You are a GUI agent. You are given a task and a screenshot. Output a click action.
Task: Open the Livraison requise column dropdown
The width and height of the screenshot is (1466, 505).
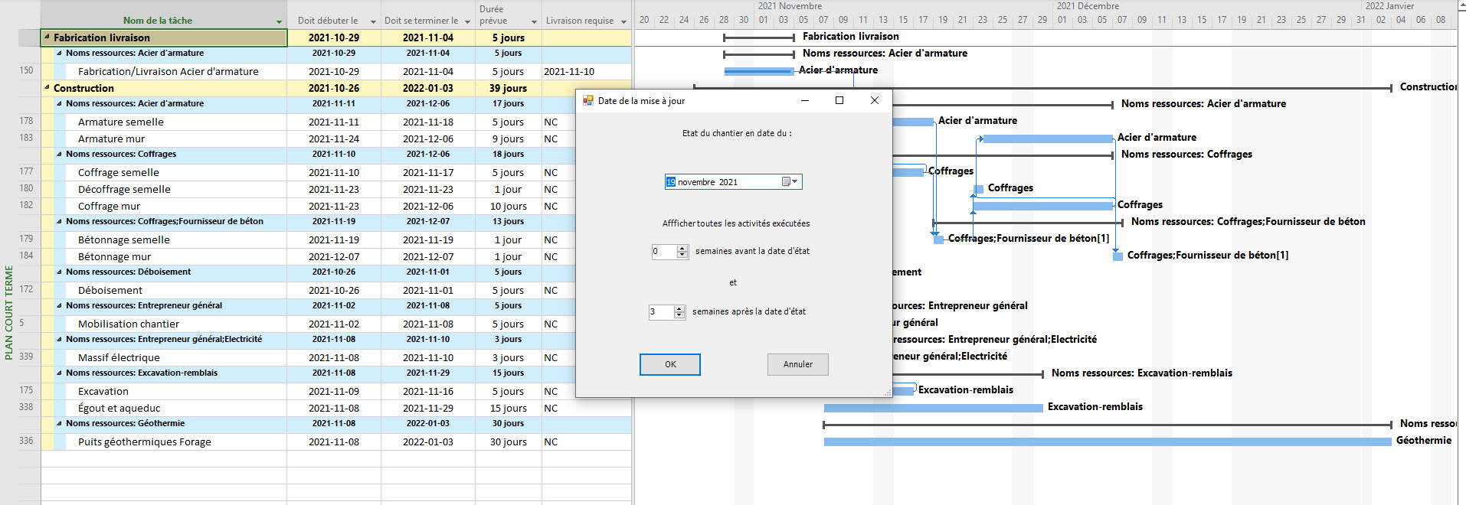[623, 21]
